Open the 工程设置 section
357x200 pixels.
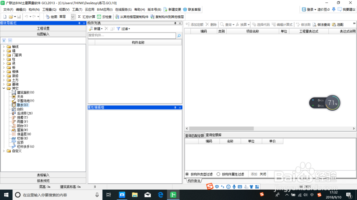coord(43,28)
